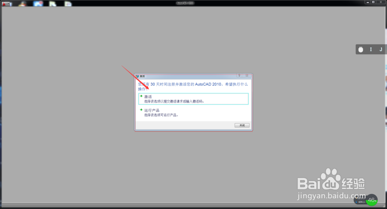
Task: Click the rightmost document icon in top bar
Action: point(68,3)
